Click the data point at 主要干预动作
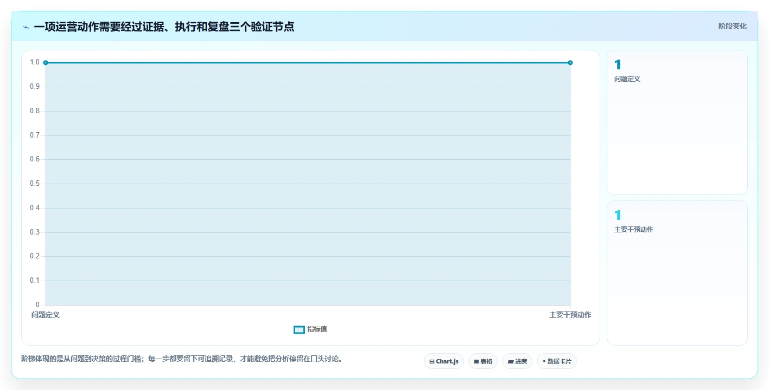The height and width of the screenshot is (390, 769). [x=570, y=63]
